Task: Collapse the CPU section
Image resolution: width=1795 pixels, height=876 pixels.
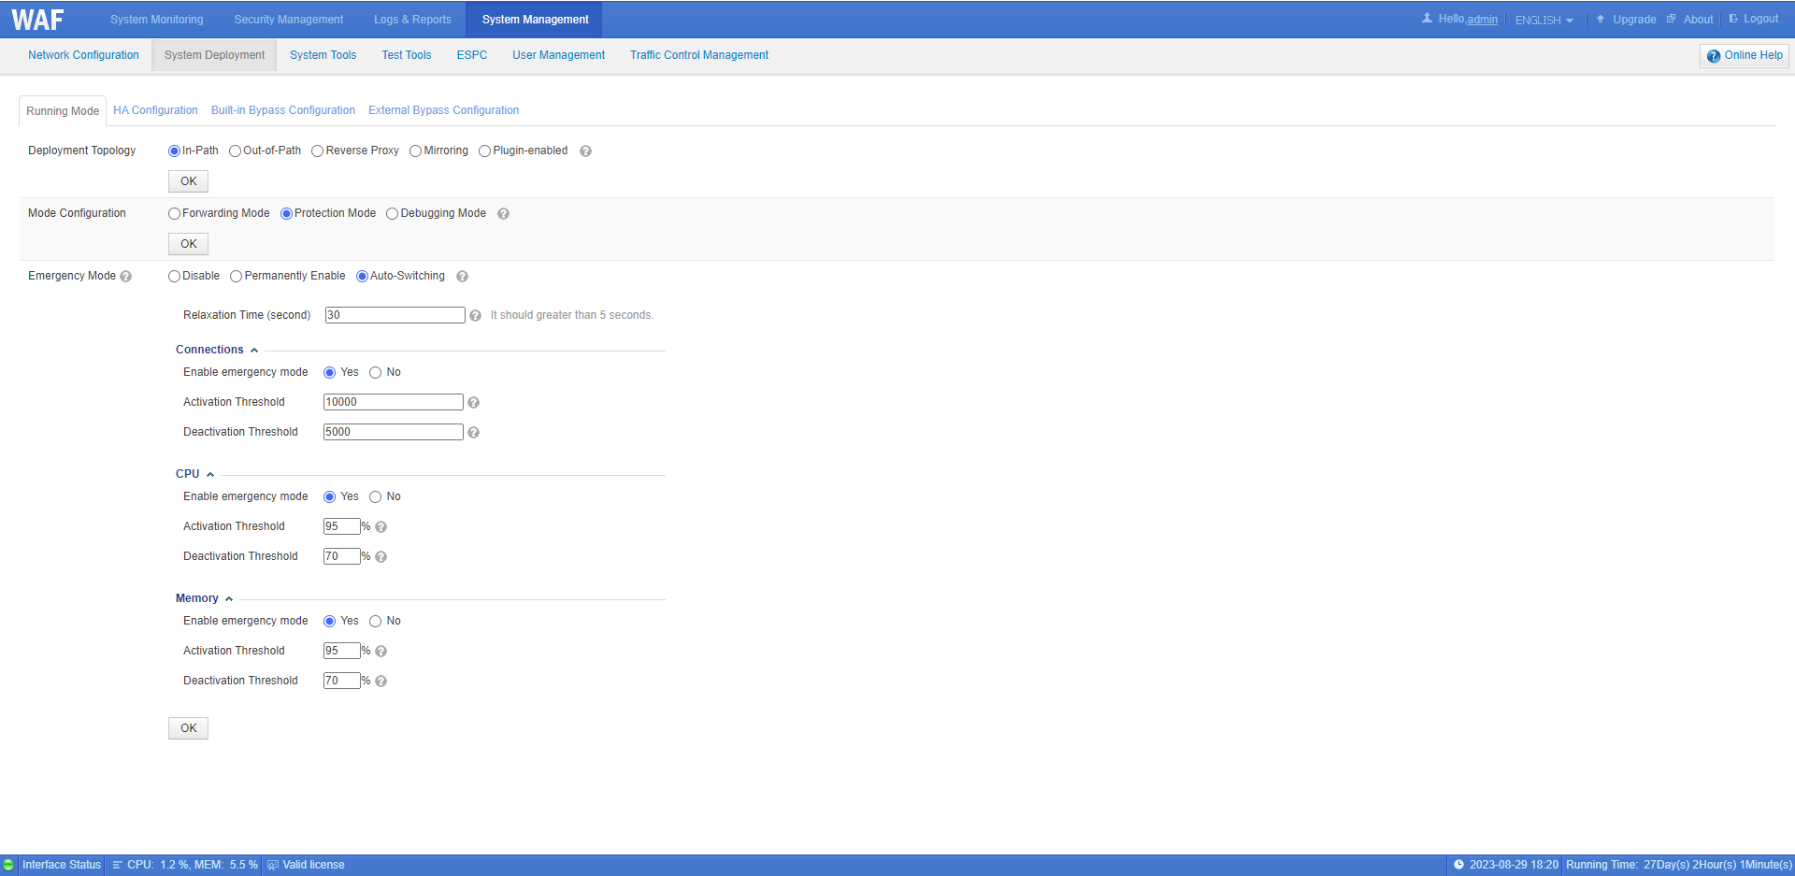Action: pyautogui.click(x=210, y=475)
